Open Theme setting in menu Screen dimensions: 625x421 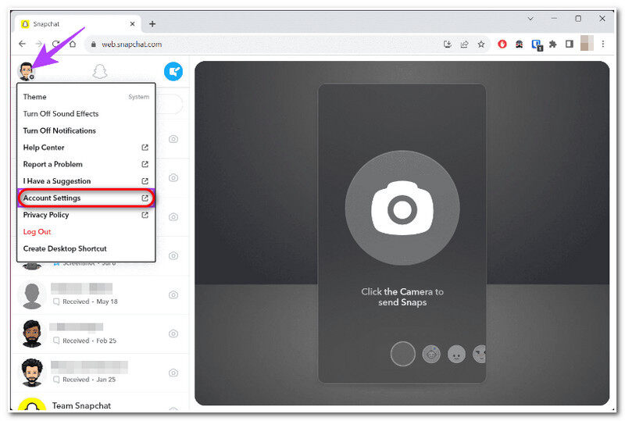click(86, 97)
